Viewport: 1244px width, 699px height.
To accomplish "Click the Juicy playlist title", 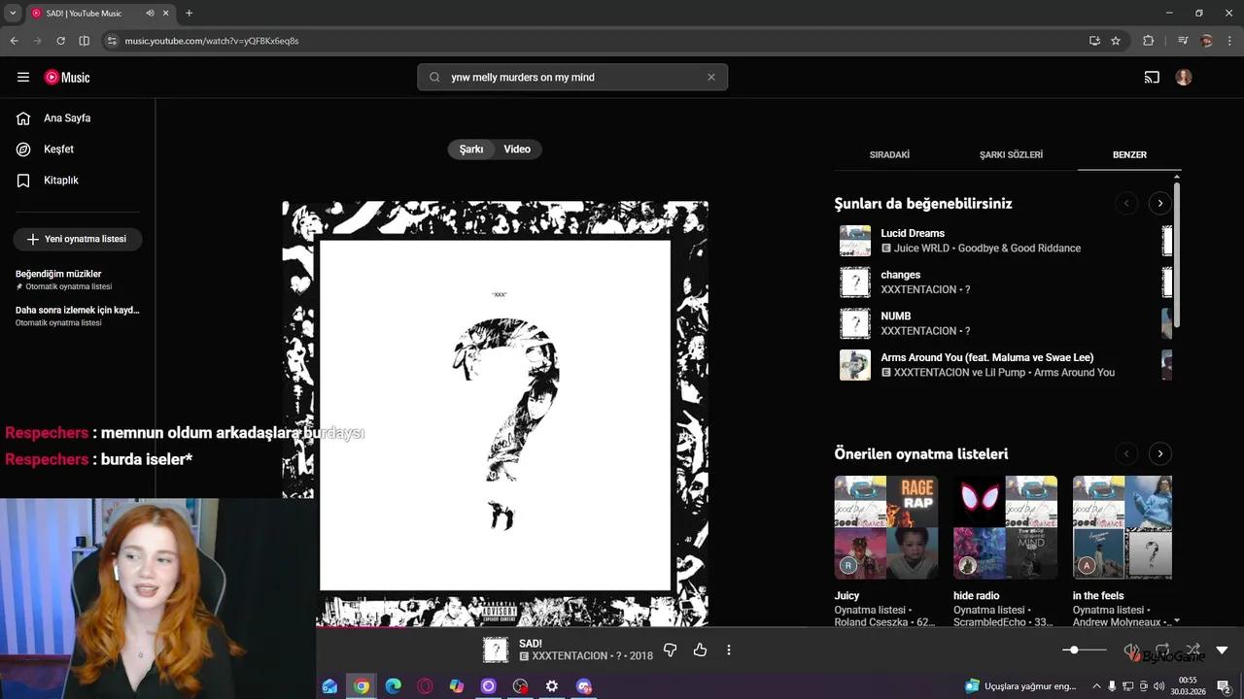I will [x=847, y=596].
